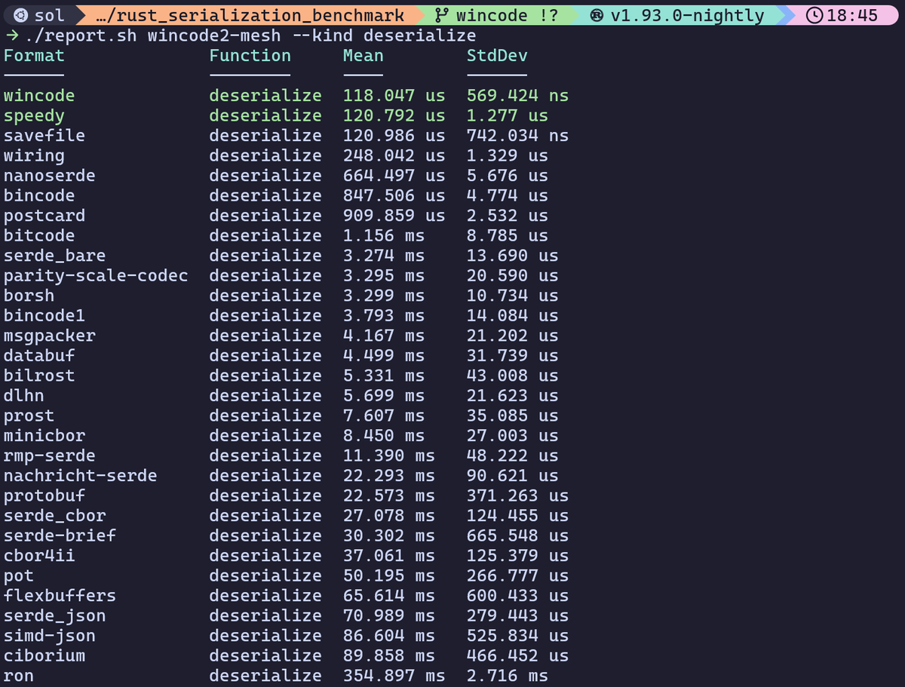Click the StdDev value 8.785 us
Screen dimensions: 905x687
[508, 235]
